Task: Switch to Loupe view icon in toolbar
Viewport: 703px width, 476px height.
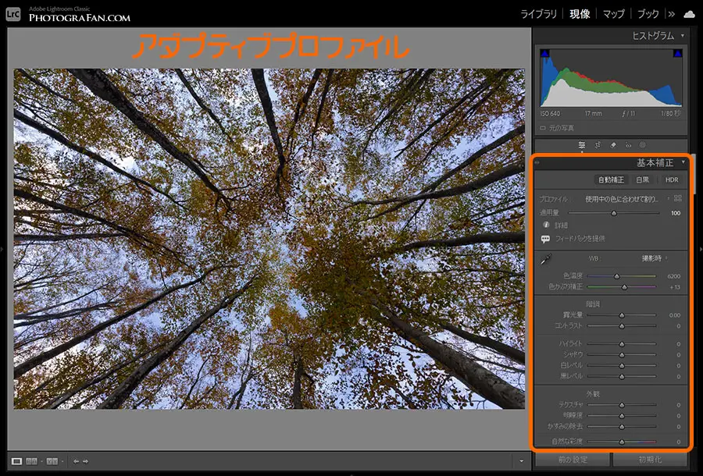Action: (16, 460)
